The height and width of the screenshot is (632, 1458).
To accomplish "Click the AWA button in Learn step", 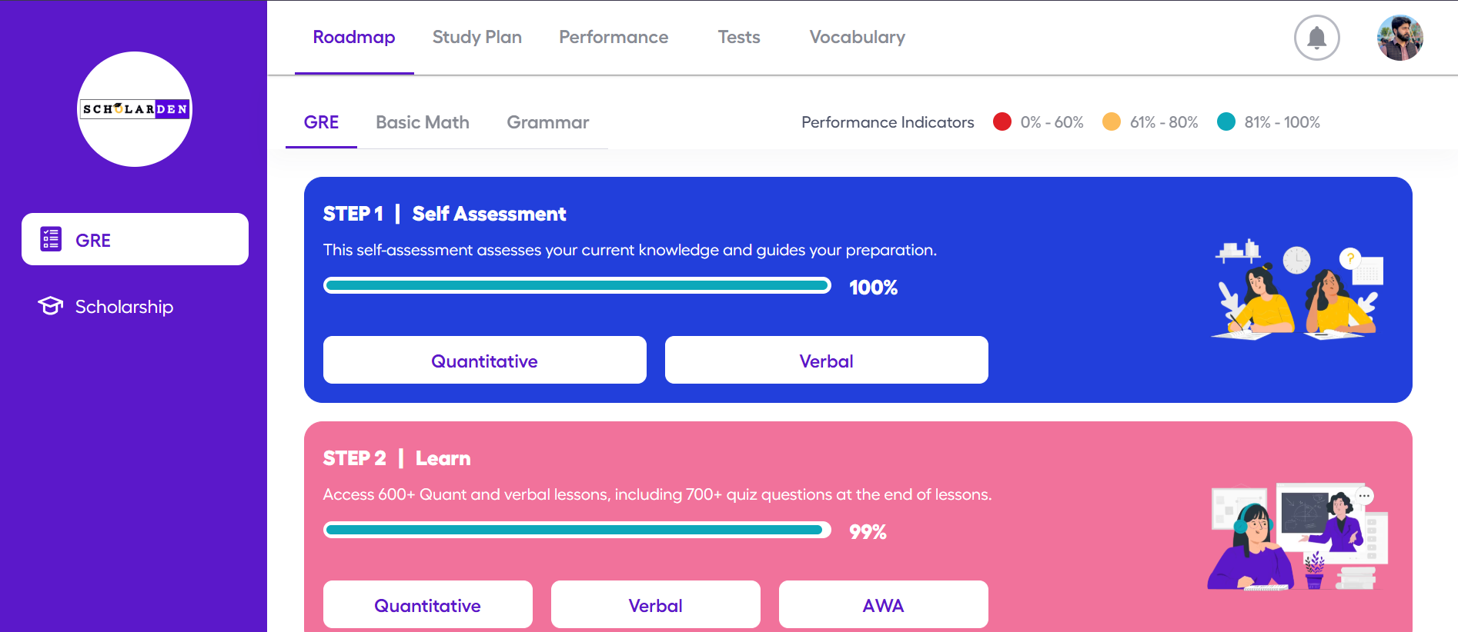I will (883, 605).
